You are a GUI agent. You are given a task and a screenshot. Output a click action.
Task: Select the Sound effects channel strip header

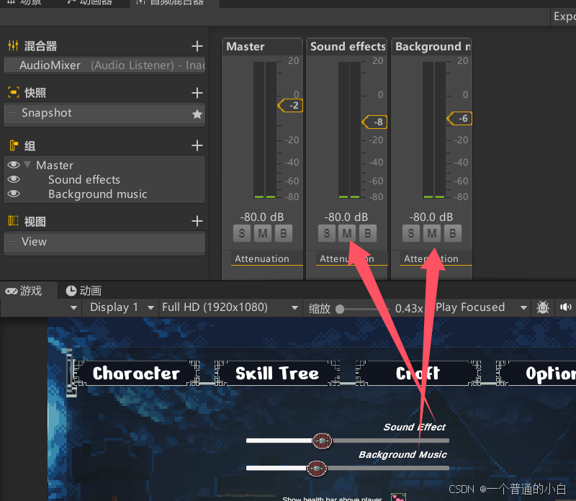[x=347, y=47]
